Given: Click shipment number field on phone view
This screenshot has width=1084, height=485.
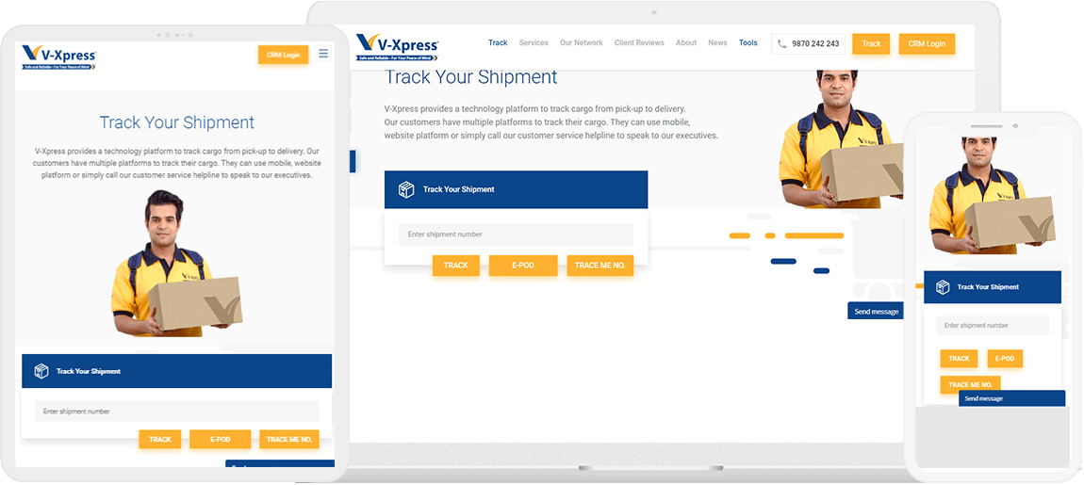Looking at the screenshot, I should tap(992, 326).
